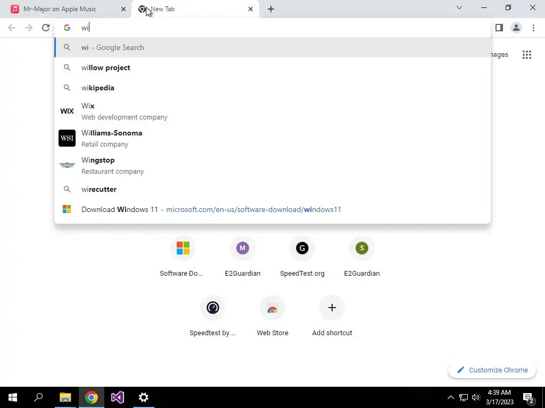
Task: Click the Customize Chrome button
Action: pos(492,370)
